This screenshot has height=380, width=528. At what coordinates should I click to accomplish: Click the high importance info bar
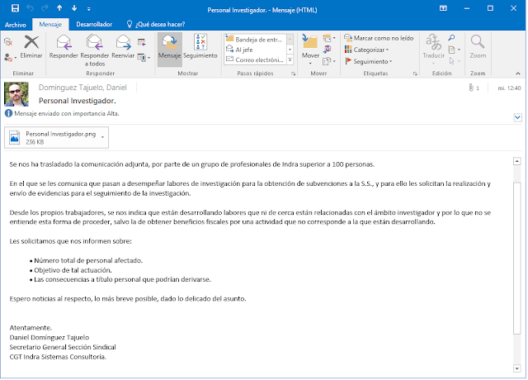pyautogui.click(x=62, y=114)
